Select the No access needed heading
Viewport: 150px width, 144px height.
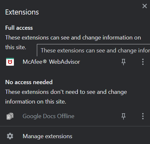click(x=29, y=82)
